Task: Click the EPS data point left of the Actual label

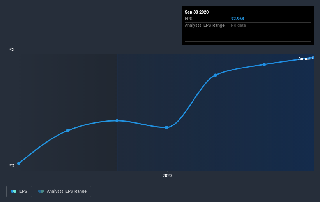Action: [x=264, y=64]
